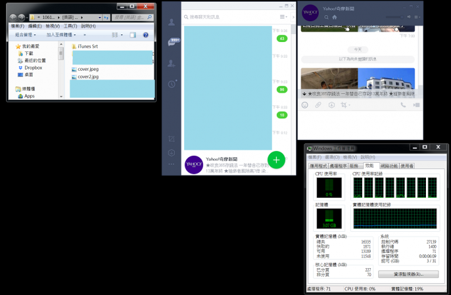Open 檔案(F) menu in Explorer
Viewport: 451px width, 295px height.
[18, 26]
